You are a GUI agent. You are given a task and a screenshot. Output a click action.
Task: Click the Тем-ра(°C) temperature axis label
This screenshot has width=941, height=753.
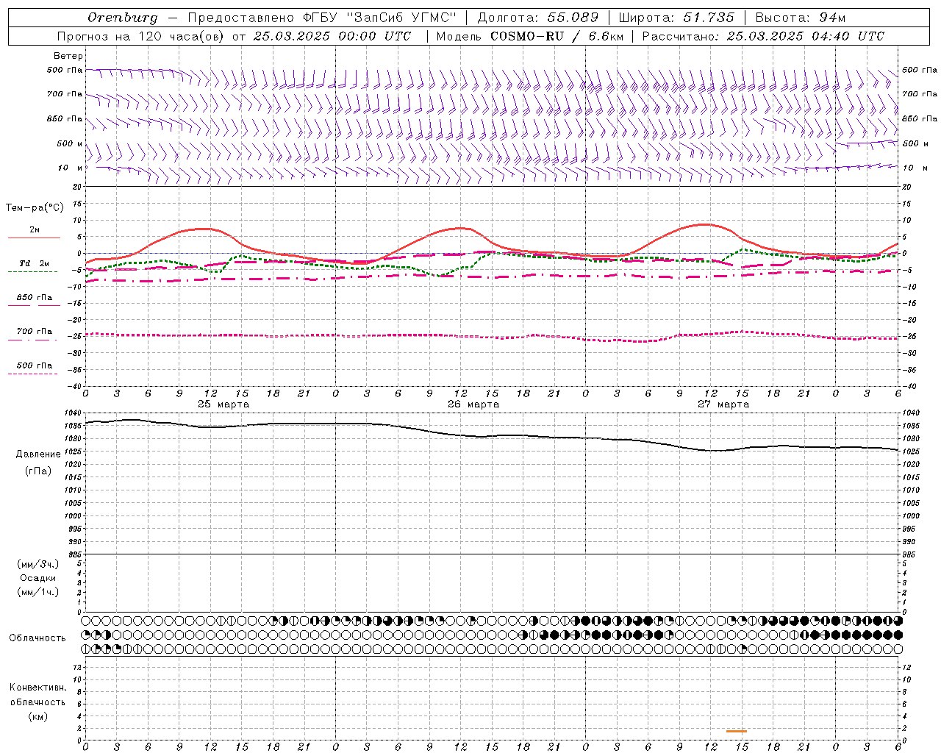click(x=35, y=208)
